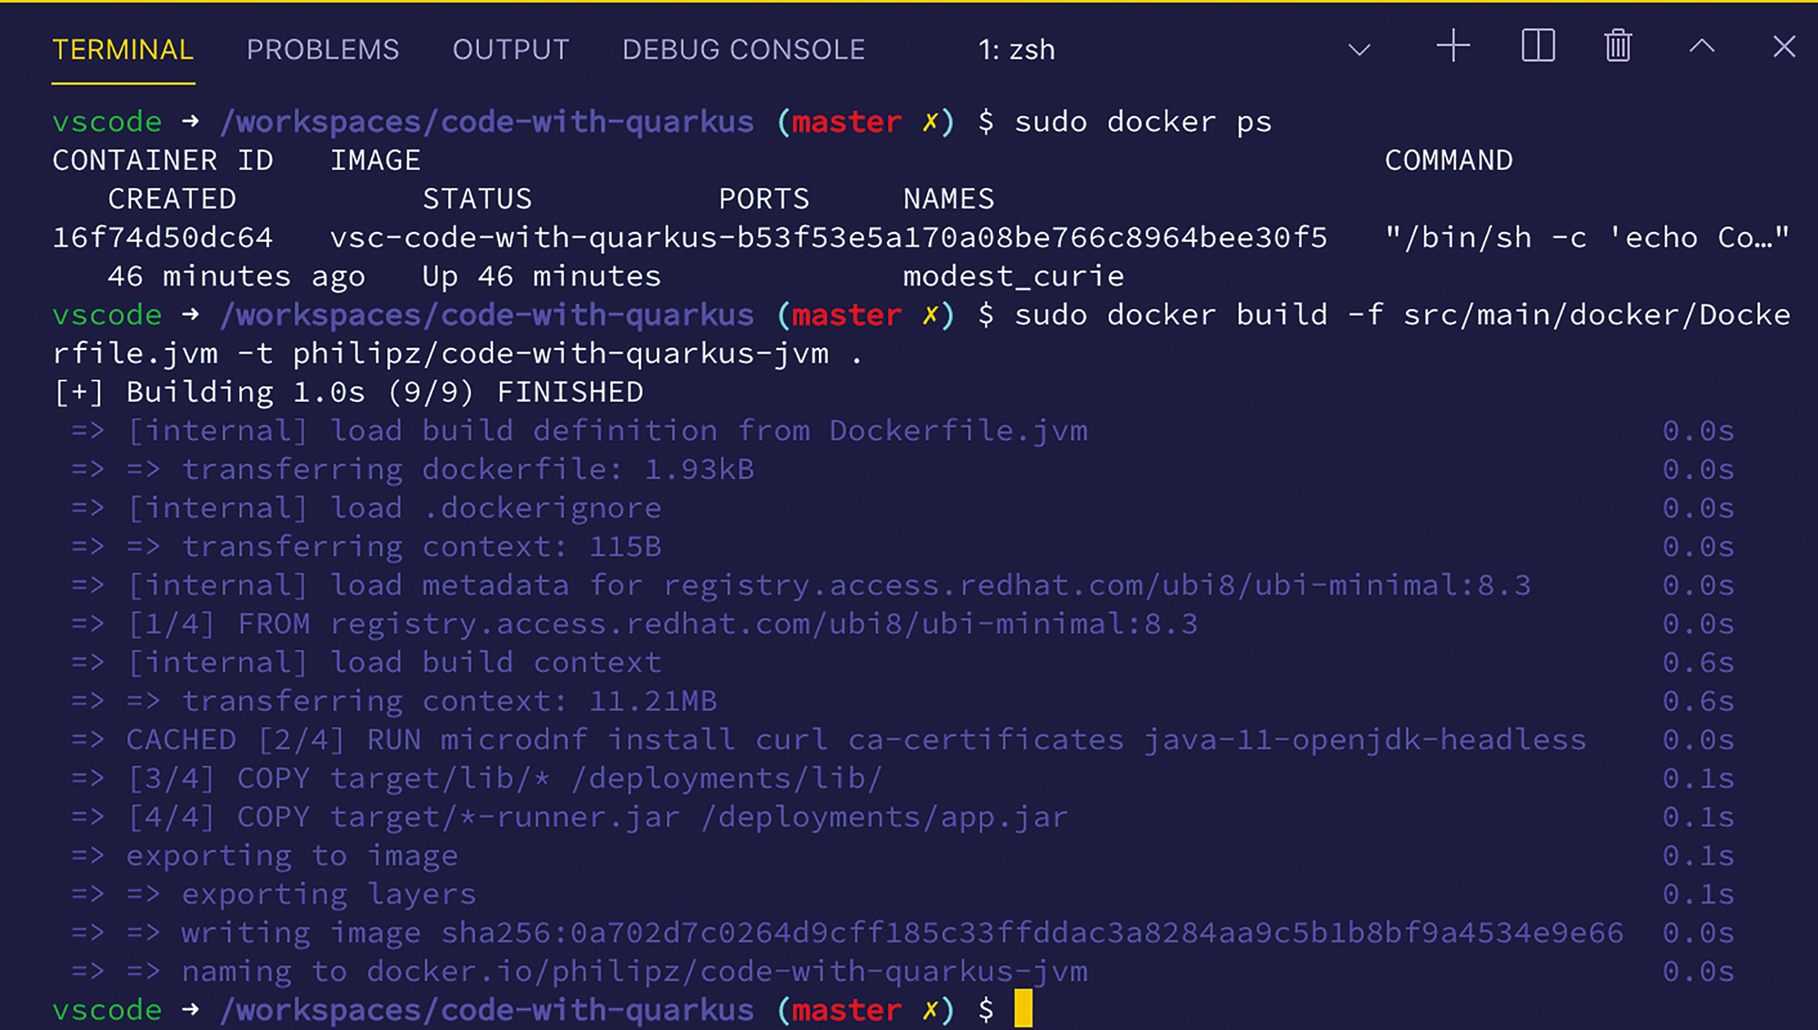This screenshot has width=1818, height=1030.
Task: Open the terminal selector dropdown arrow
Action: point(1359,49)
